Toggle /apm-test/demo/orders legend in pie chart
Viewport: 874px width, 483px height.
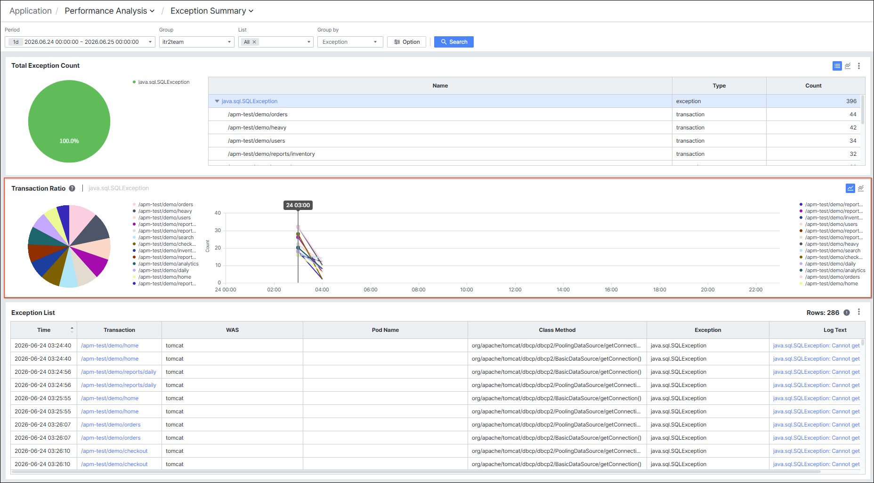coord(163,204)
